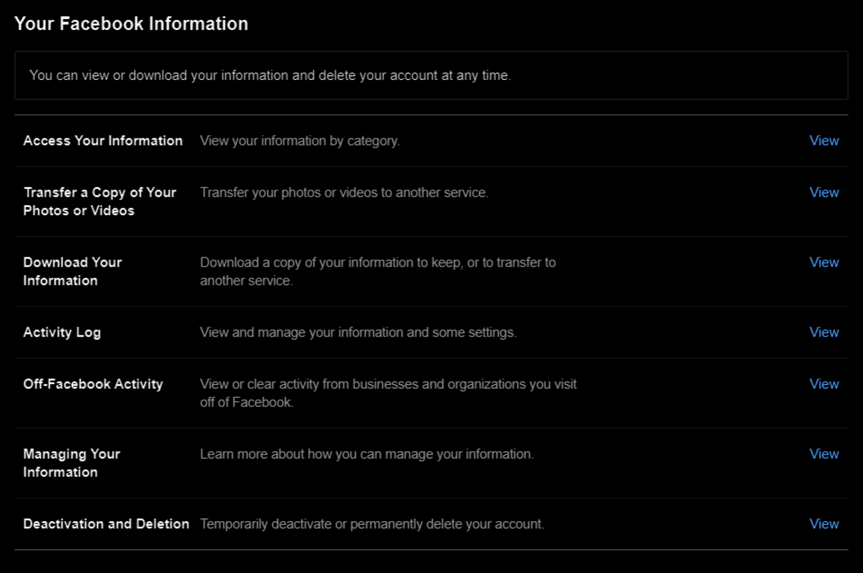Click 'View or clear activity from businesses' text
This screenshot has width=863, height=573.
pyautogui.click(x=388, y=393)
